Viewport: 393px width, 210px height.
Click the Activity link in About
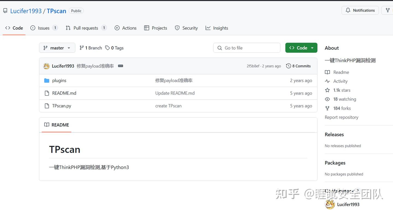click(340, 81)
